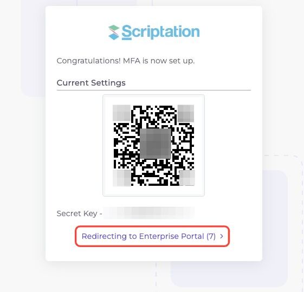
Task: Click the MFA QR code image
Action: [x=154, y=145]
